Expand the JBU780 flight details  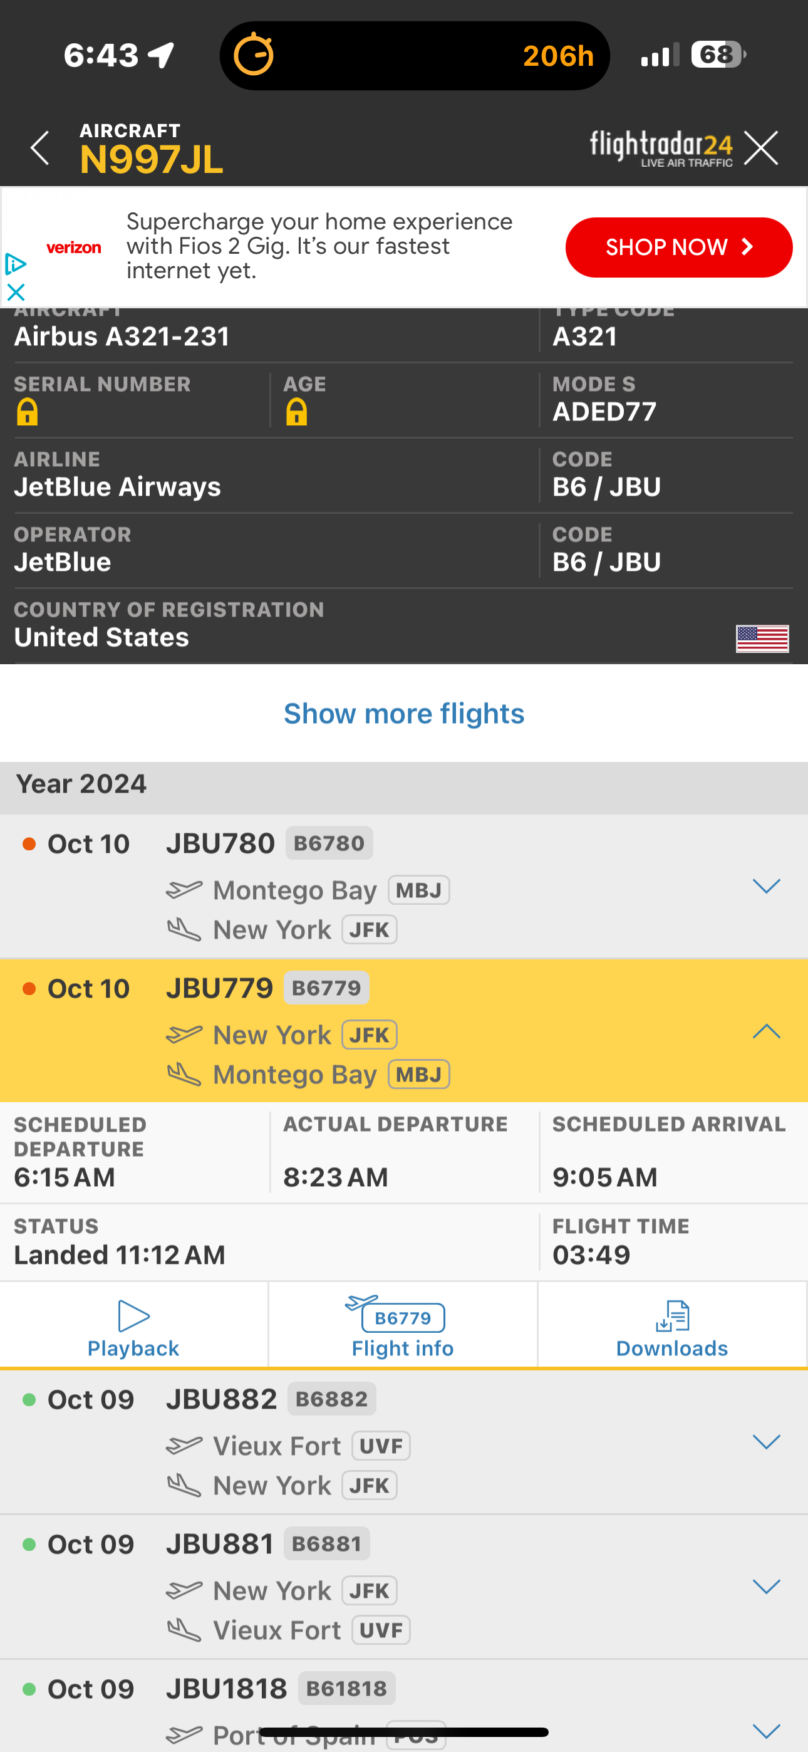tap(766, 886)
